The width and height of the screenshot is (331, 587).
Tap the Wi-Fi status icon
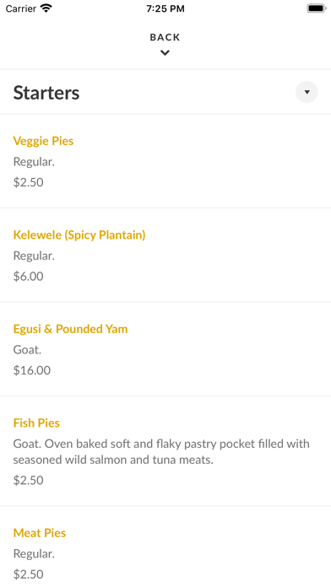coord(46,8)
